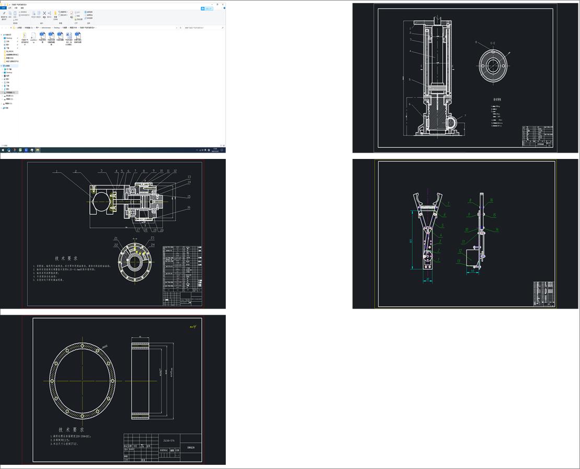Switch to the View ribbon tab

[x=22, y=8]
